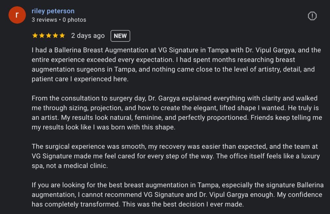Viewport: 330px width, 214px height.
Task: Click the fourth rating star
Action: [55, 36]
